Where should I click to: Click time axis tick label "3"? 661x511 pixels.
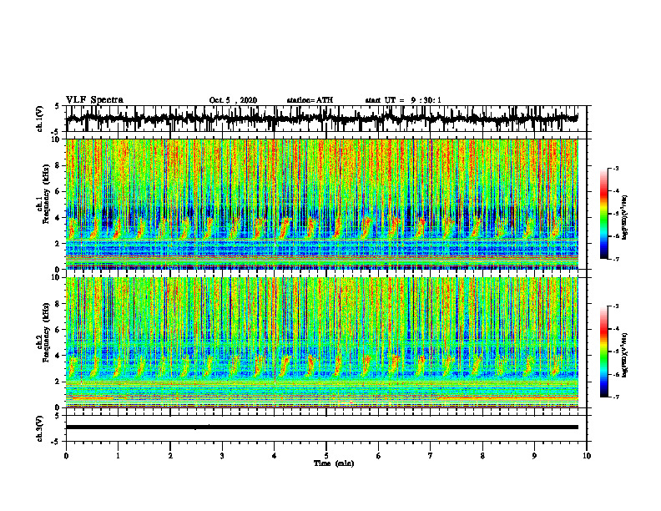coord(222,456)
